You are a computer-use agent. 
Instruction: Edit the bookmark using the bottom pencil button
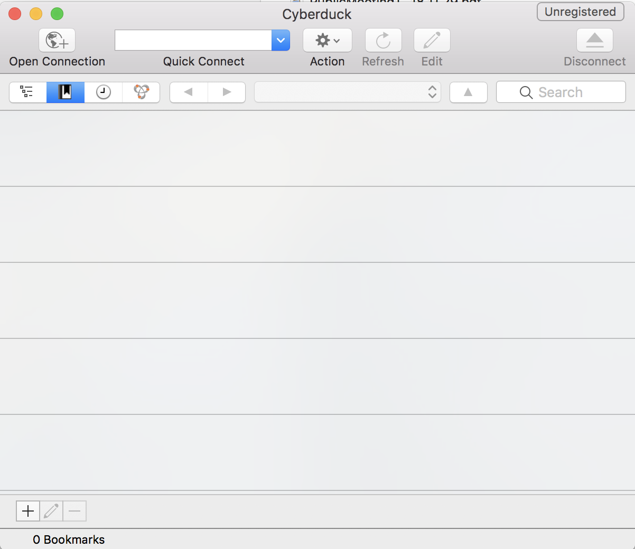click(51, 511)
